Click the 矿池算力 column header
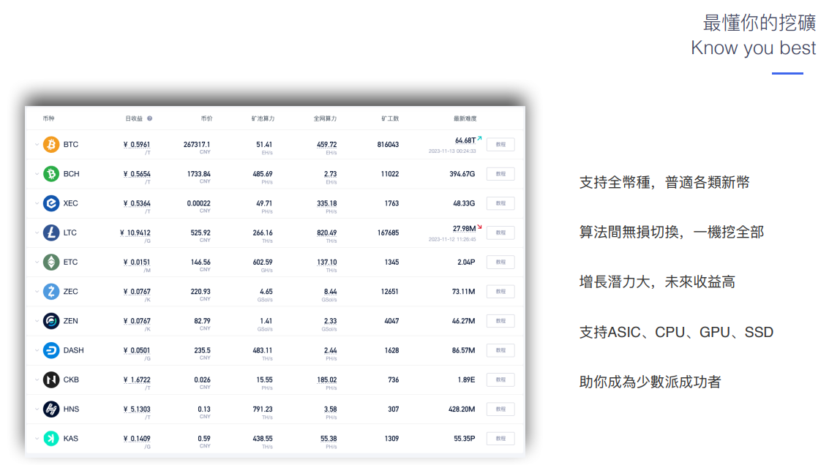Screen dimensions: 829x465 pos(263,118)
